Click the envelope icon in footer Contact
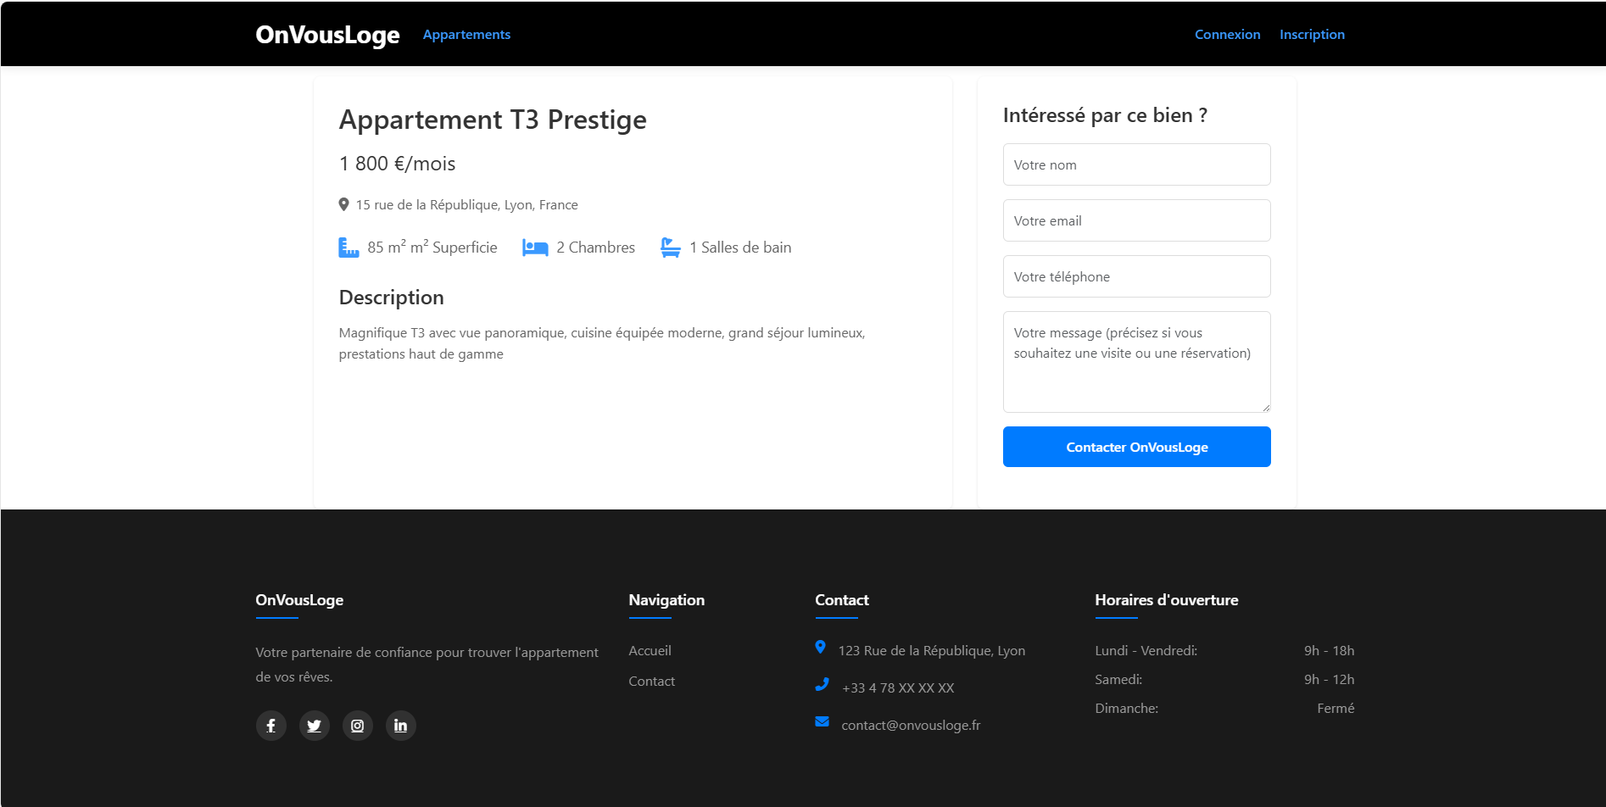This screenshot has width=1606, height=807. (822, 721)
